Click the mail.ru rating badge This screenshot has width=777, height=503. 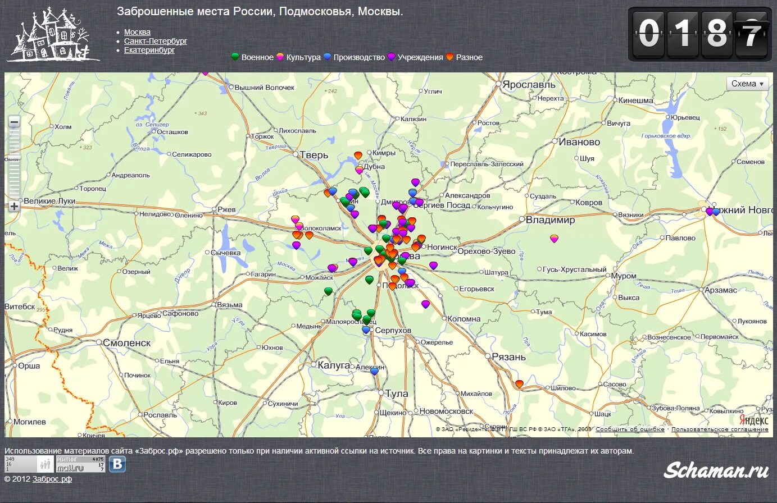point(80,464)
